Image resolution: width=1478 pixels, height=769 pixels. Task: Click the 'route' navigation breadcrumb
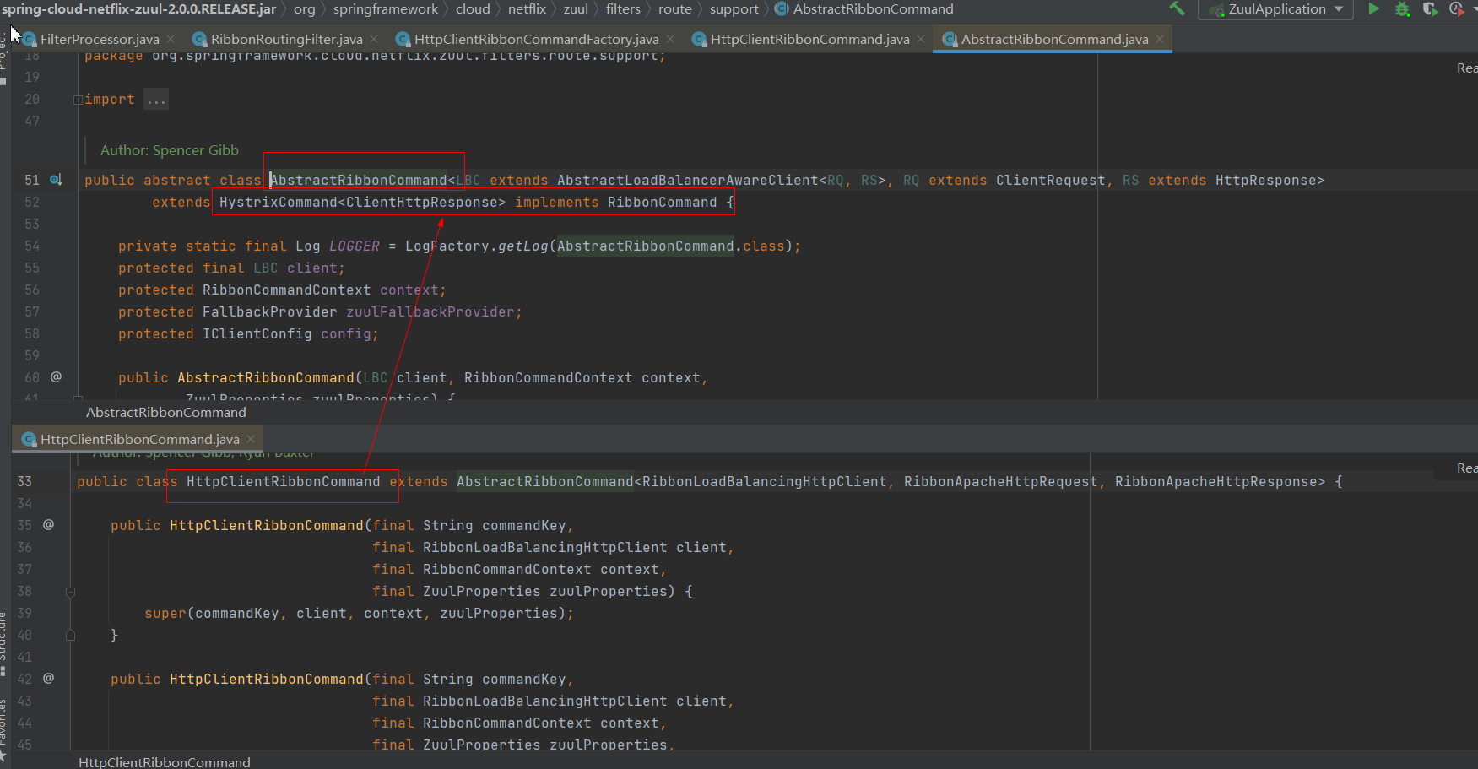(x=675, y=9)
